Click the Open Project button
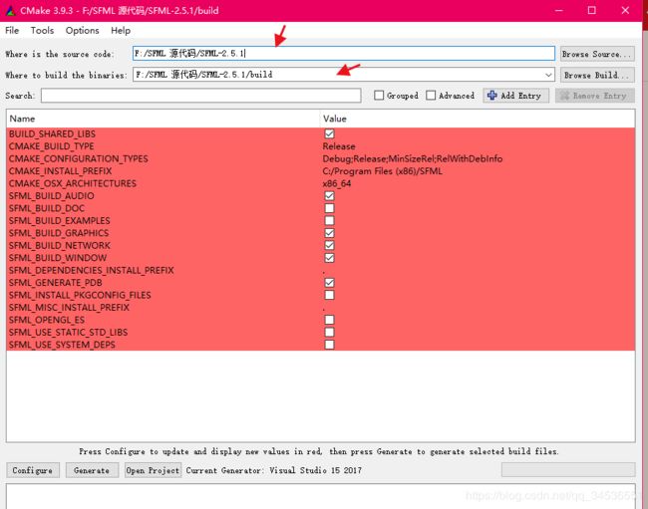The height and width of the screenshot is (509, 648). [x=153, y=470]
